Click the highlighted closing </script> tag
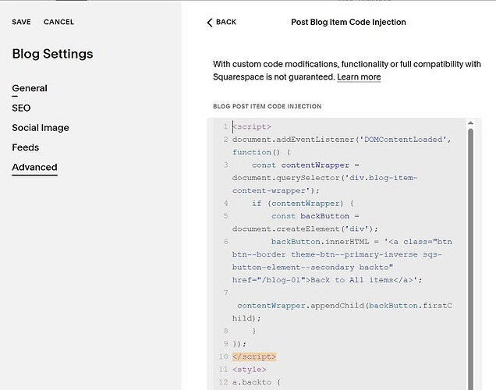The image size is (496, 390). click(x=254, y=356)
